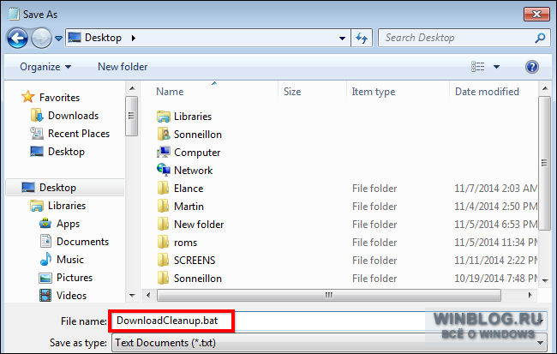Click the search magnifier icon

click(540, 38)
